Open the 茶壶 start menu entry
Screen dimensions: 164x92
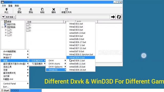coord(15,70)
